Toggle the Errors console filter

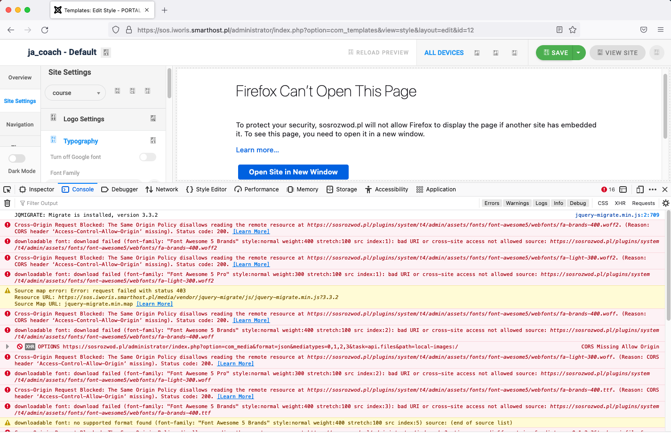click(492, 203)
